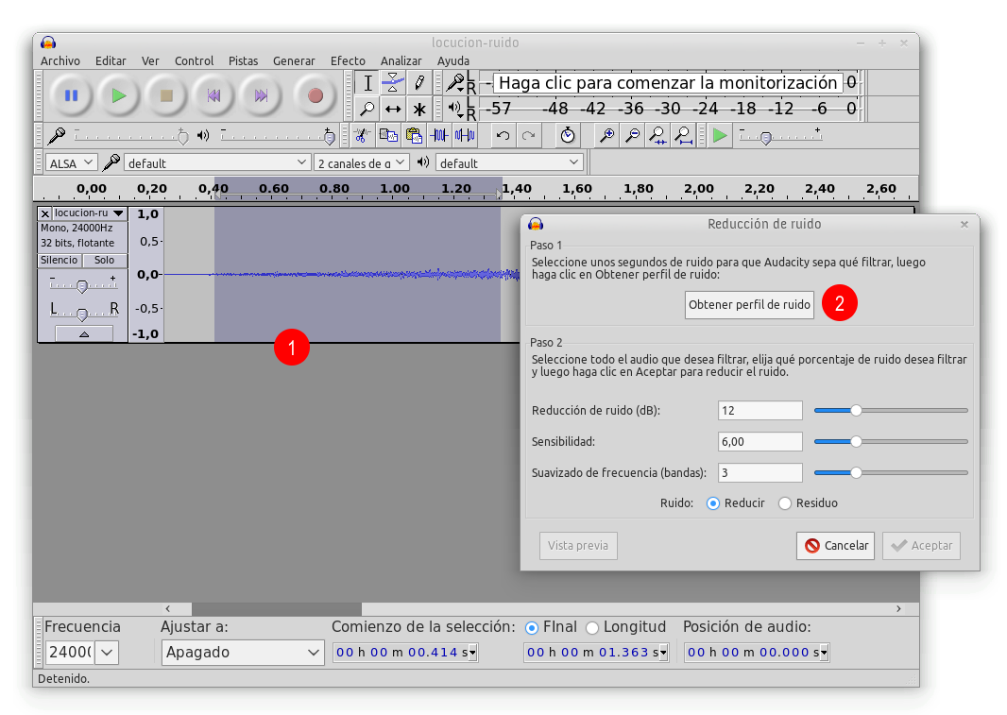Image resolution: width=1007 pixels, height=715 pixels.
Task: Click the 'Vista previa' button
Action: coord(578,545)
